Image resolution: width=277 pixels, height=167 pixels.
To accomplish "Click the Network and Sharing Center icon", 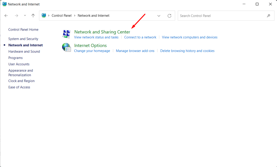I will click(x=66, y=34).
